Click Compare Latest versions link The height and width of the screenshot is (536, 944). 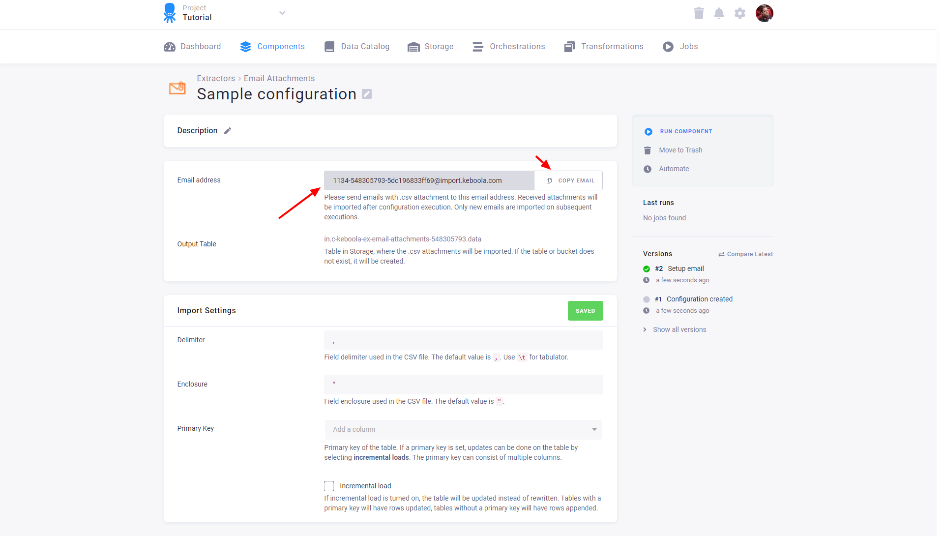coord(745,254)
